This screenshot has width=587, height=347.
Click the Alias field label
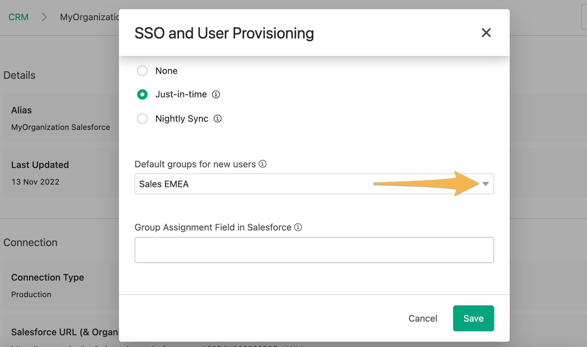coord(21,110)
